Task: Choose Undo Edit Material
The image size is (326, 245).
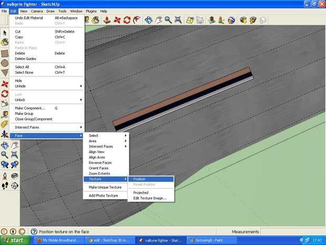Action: click(47, 18)
